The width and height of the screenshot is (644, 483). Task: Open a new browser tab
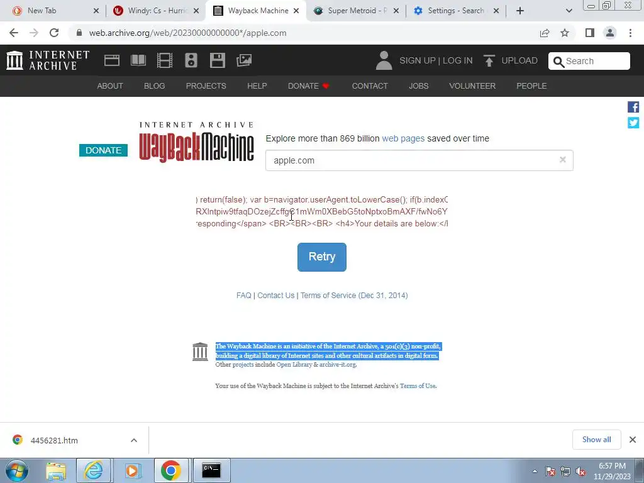(520, 11)
